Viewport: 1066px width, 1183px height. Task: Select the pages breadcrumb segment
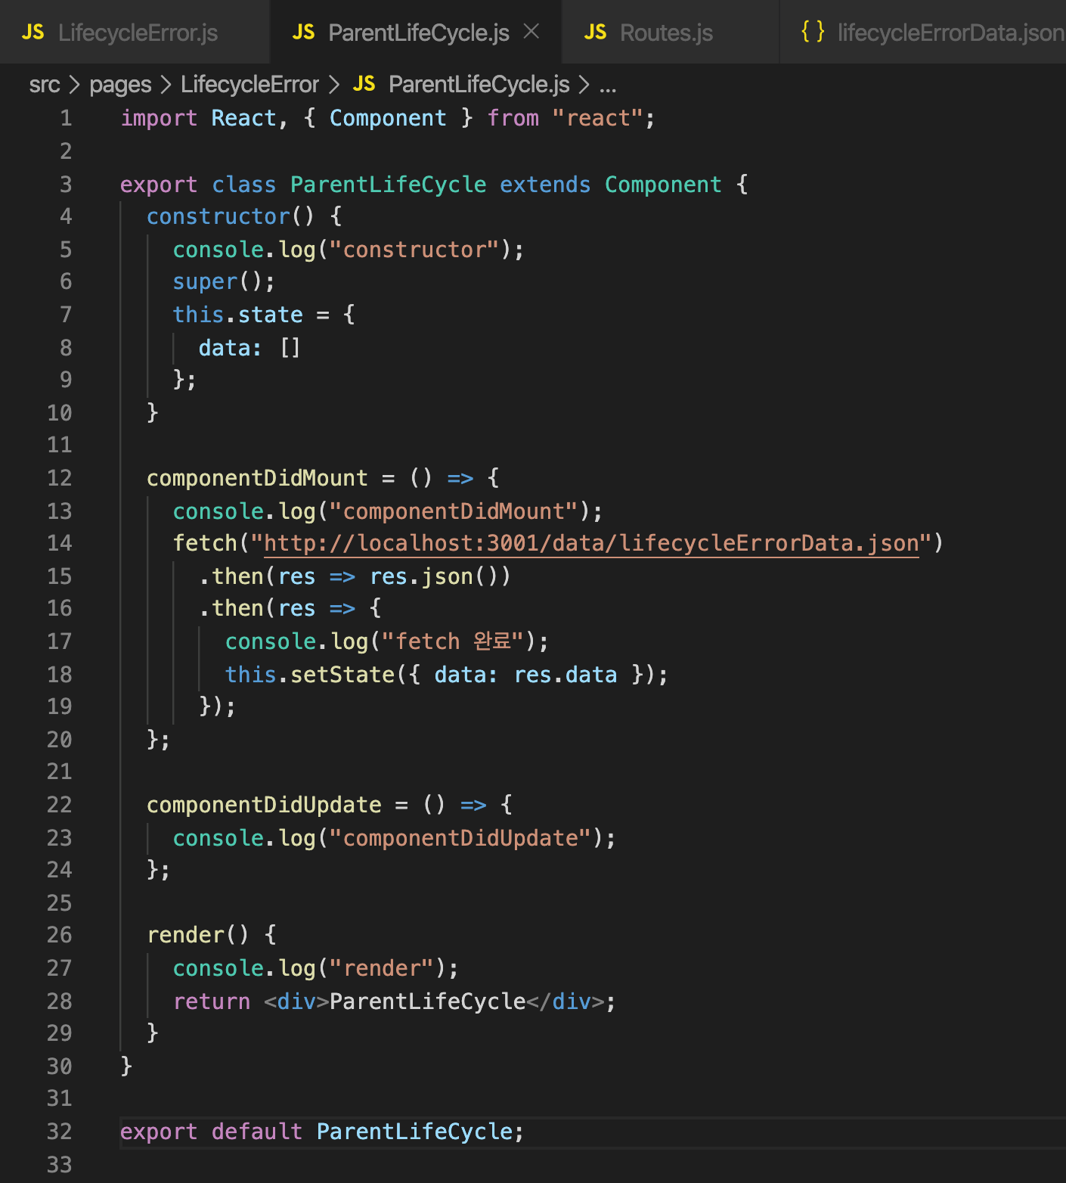click(120, 85)
